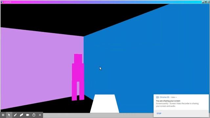Click the 'Chrome OS' notification header label
This screenshot has height=118, width=210.
(x=164, y=97)
